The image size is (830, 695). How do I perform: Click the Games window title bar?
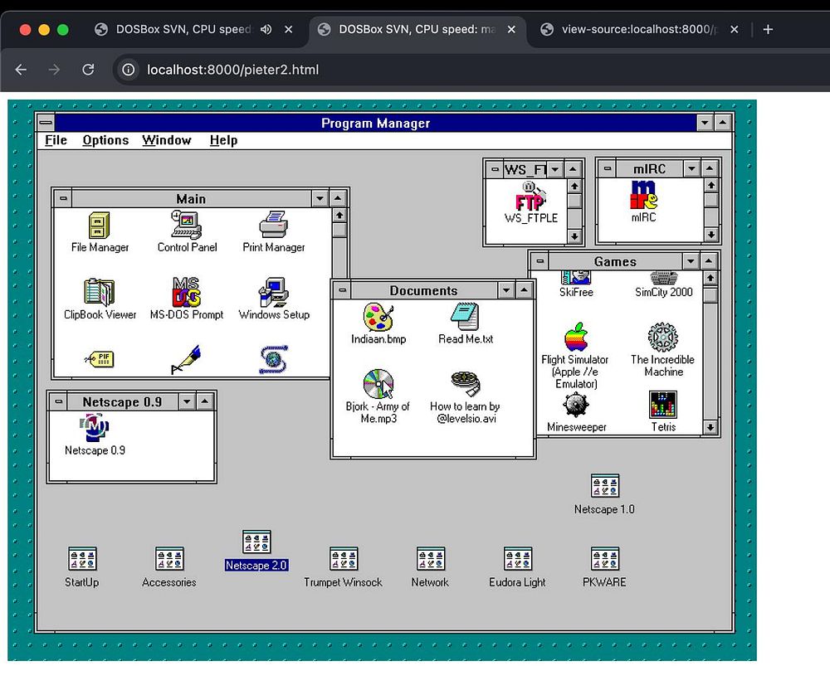coord(615,261)
